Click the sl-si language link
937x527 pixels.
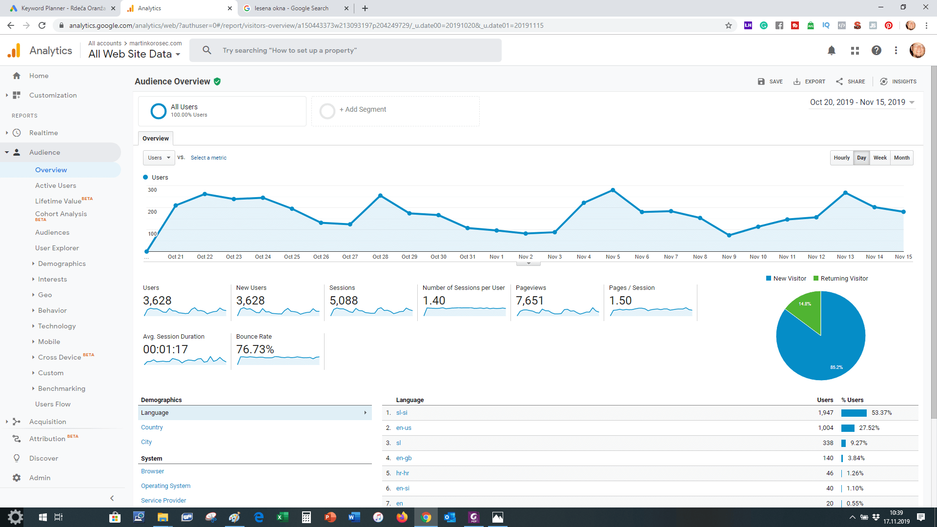(x=402, y=413)
